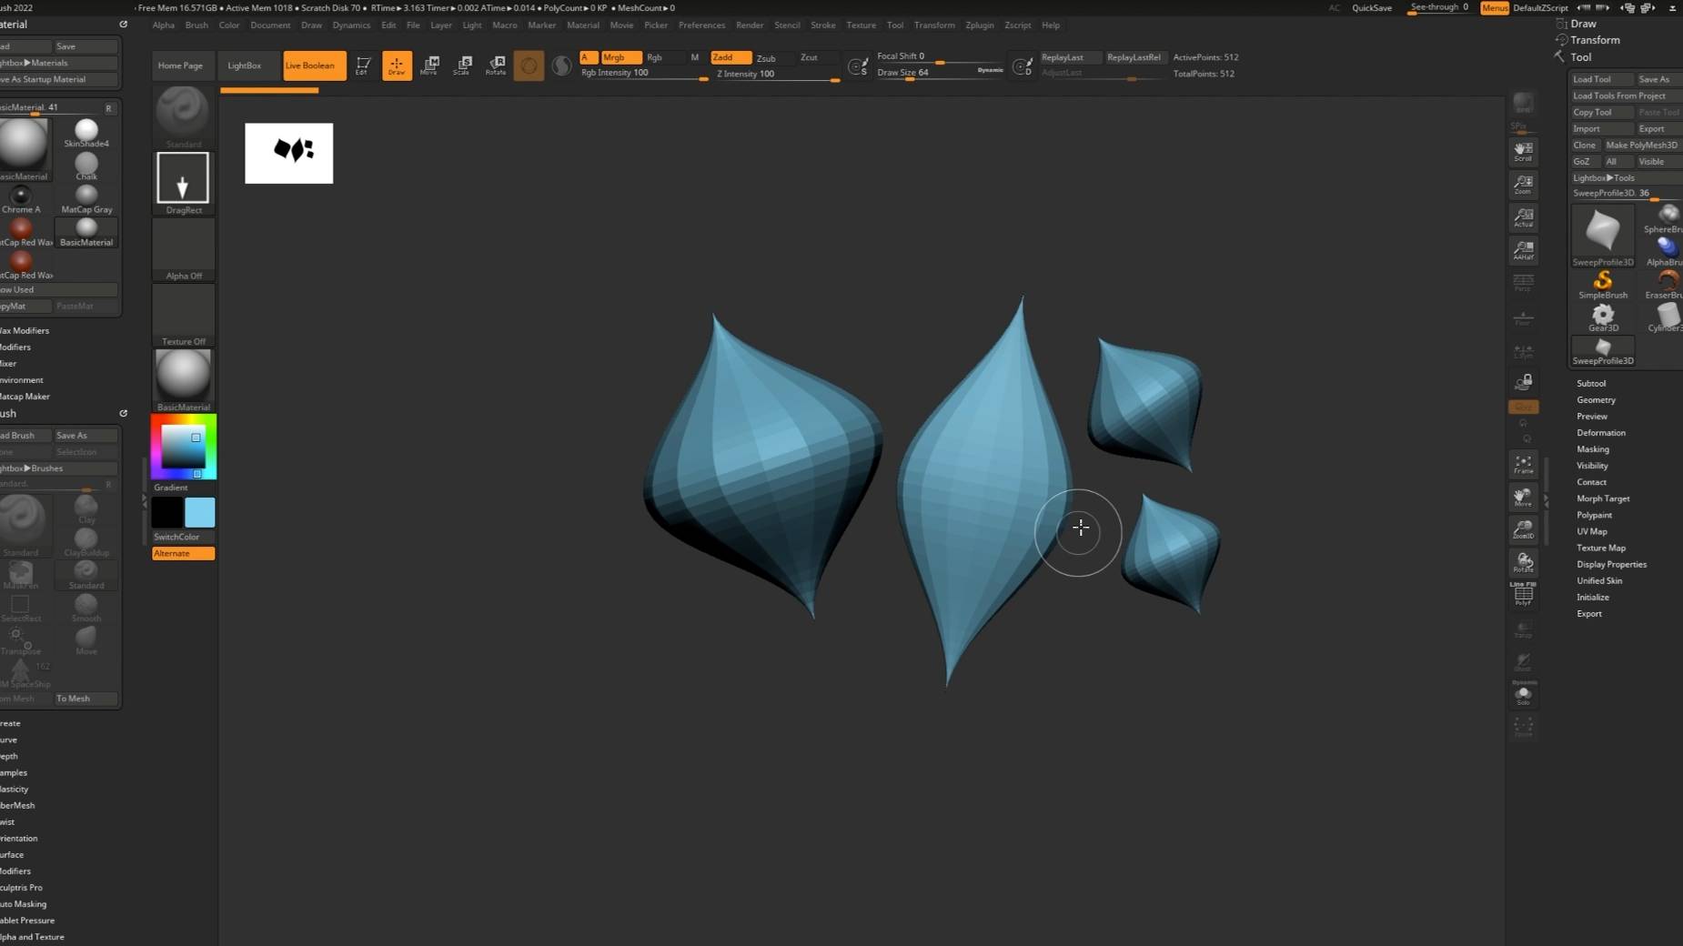Toggle the Mrgb channel
This screenshot has height=946, width=1683.
click(620, 57)
